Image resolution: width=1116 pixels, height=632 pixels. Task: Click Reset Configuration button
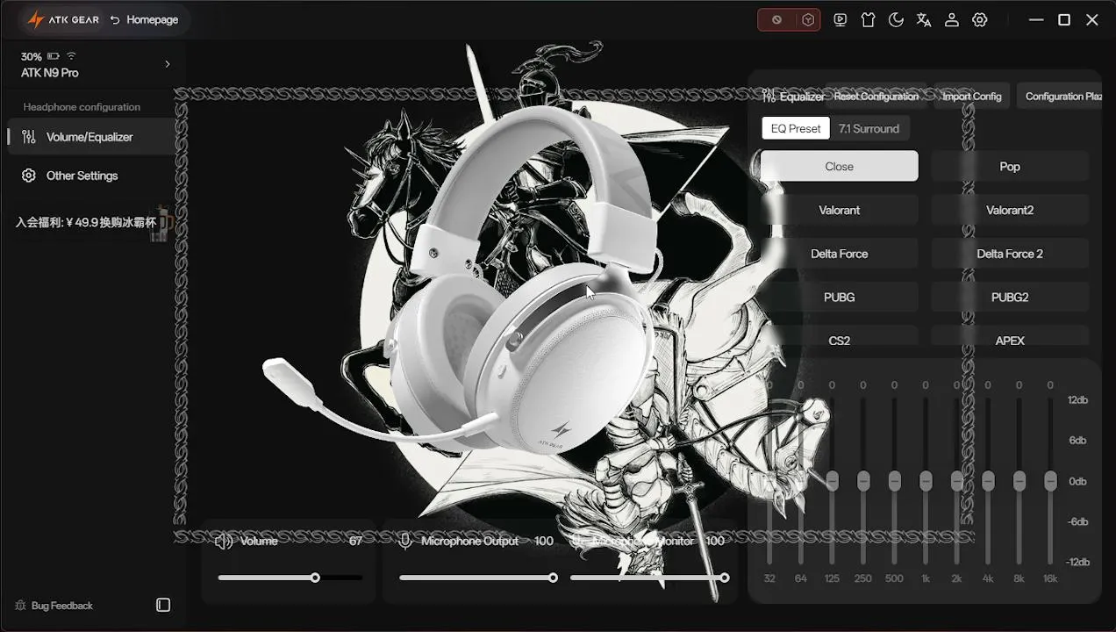tap(876, 97)
